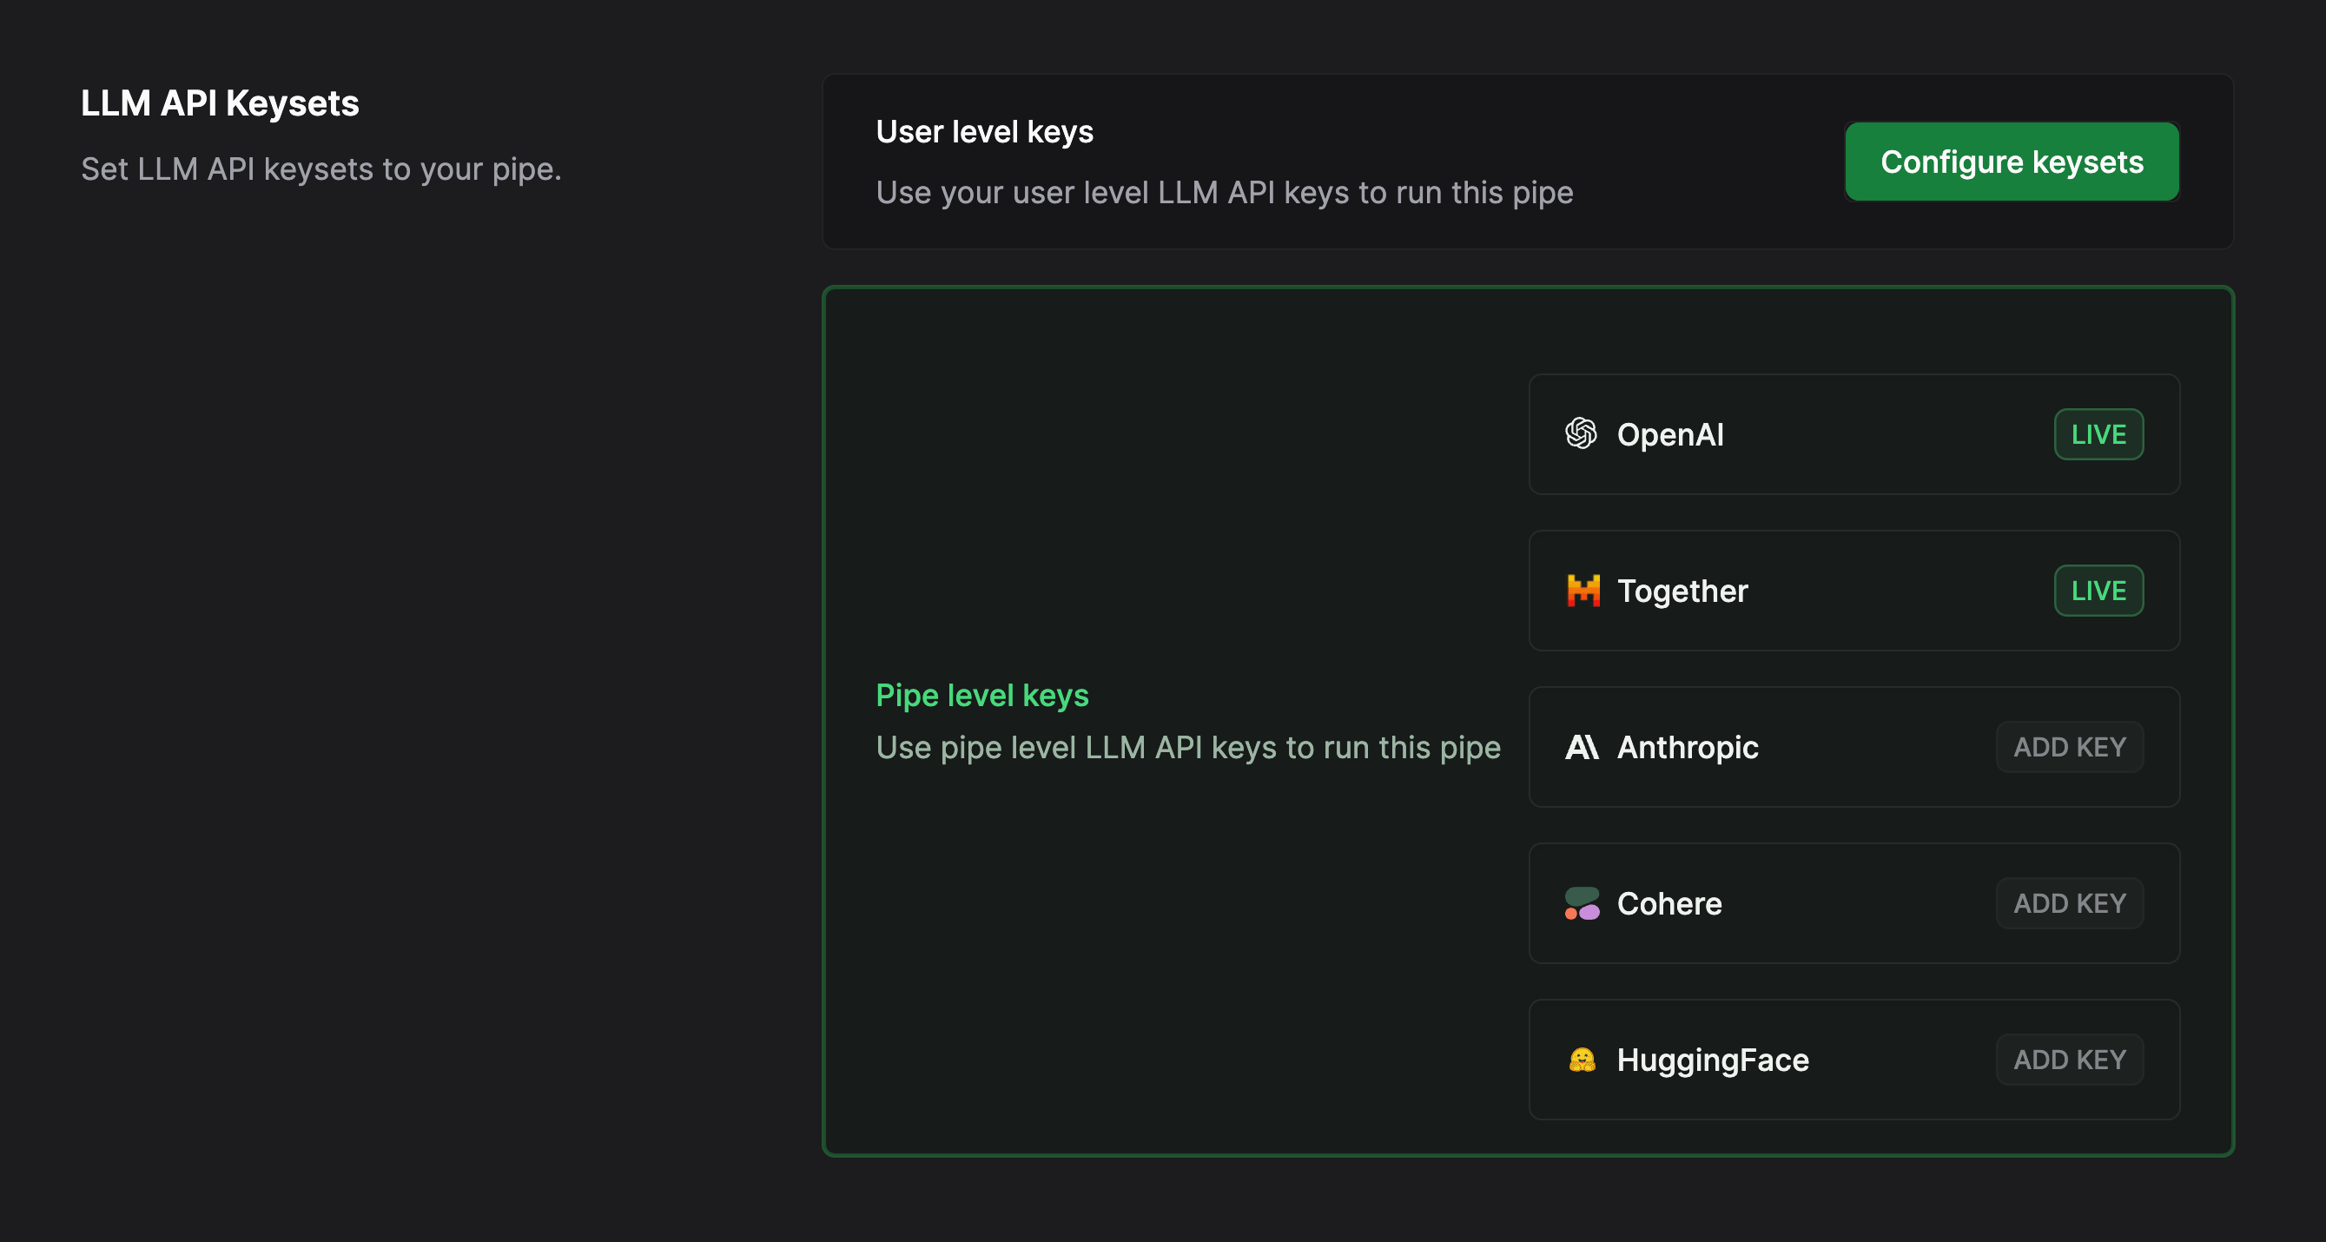The image size is (2326, 1242).
Task: Click the Cohere provider name
Action: point(1669,903)
